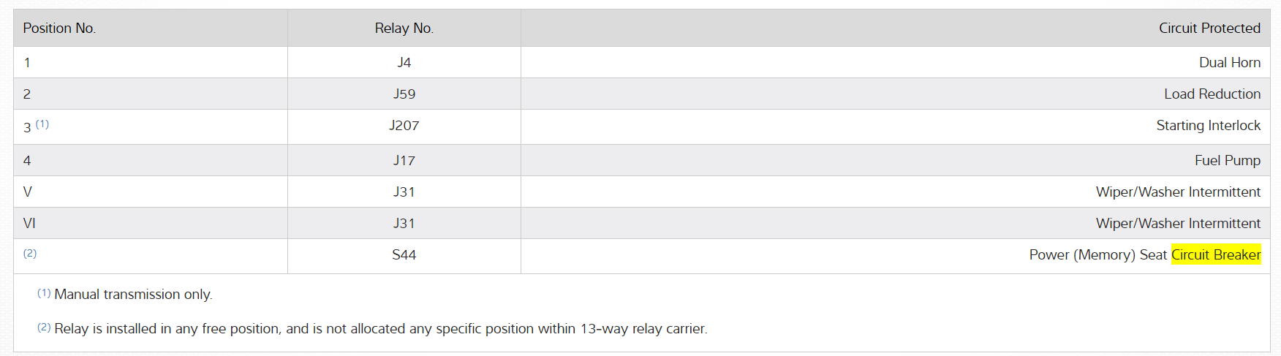Screen dimensions: 1281x356
Task: Click the highlighted Circuit Breaker text
Action: [1216, 254]
